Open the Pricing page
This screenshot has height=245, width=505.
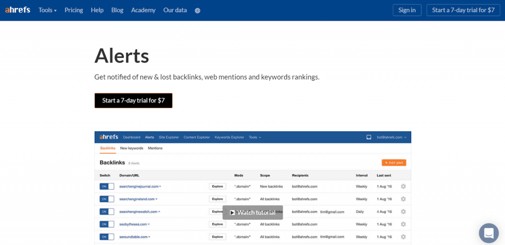click(x=74, y=10)
